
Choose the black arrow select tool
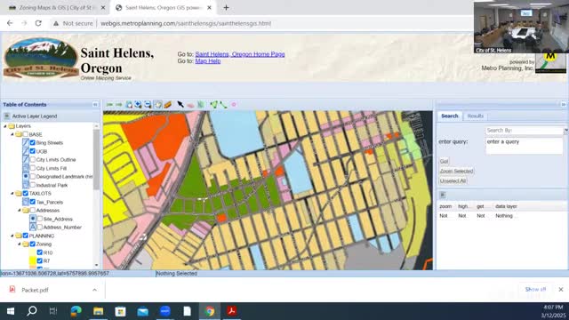[x=180, y=105]
